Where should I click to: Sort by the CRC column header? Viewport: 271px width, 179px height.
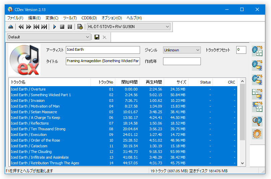(x=225, y=82)
